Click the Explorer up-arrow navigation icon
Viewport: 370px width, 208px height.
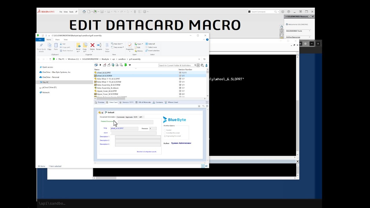(50, 59)
